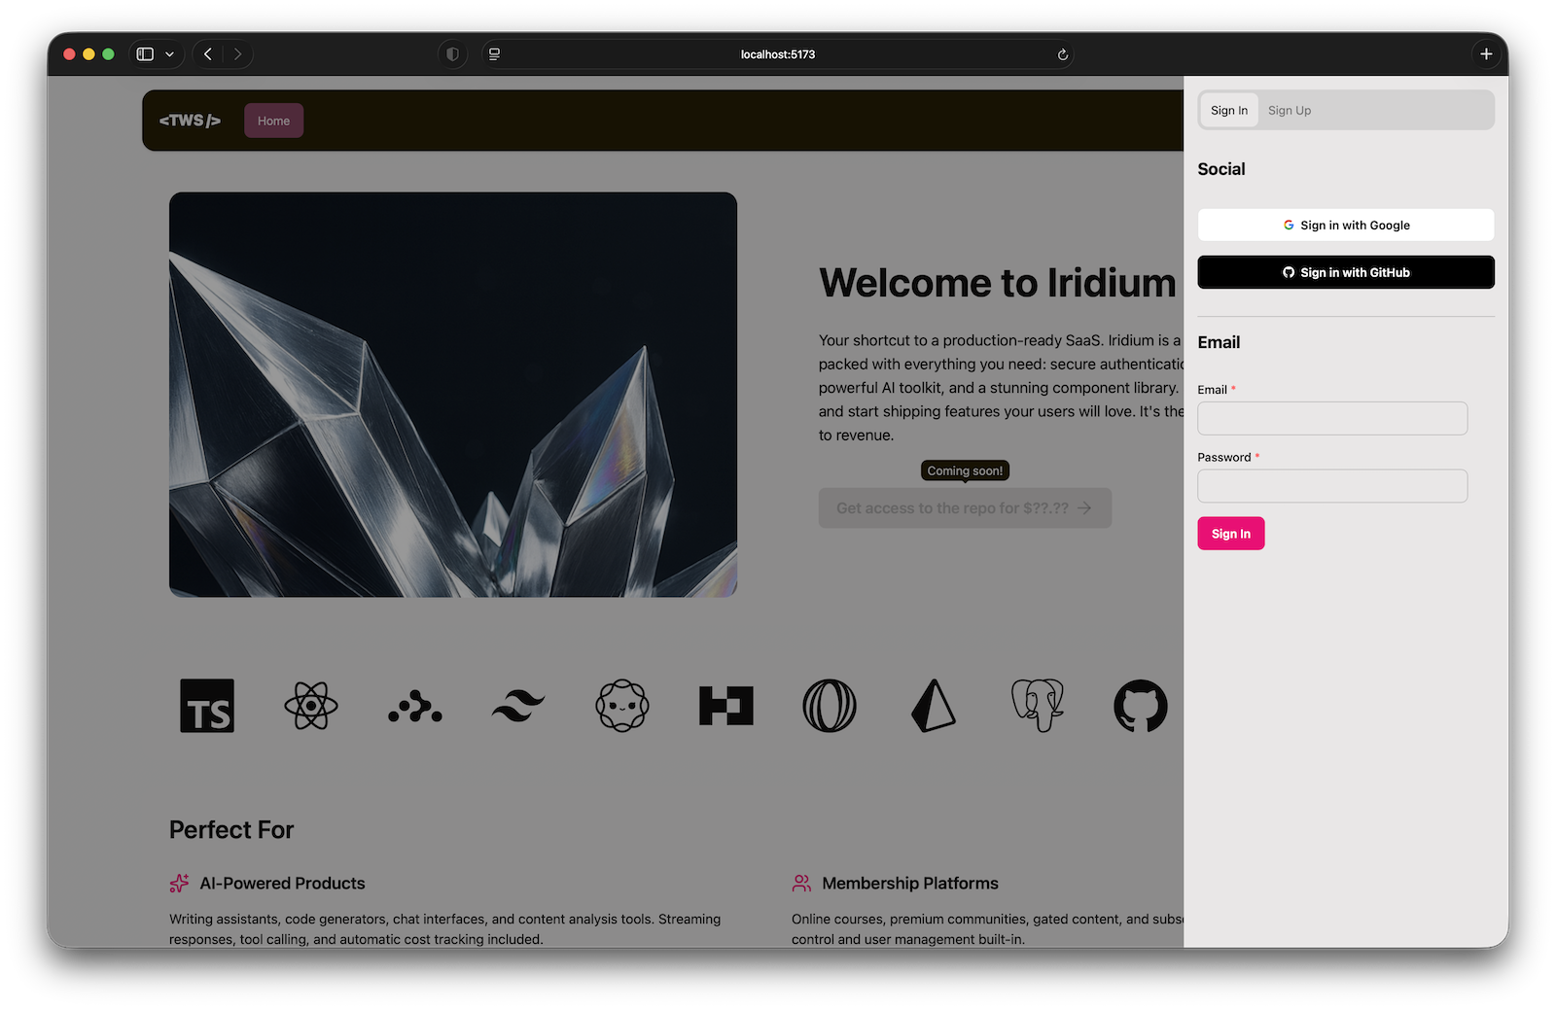Viewport: 1556px width, 1010px height.
Task: Click the DaisyUI flower-face logo icon
Action: coord(622,706)
